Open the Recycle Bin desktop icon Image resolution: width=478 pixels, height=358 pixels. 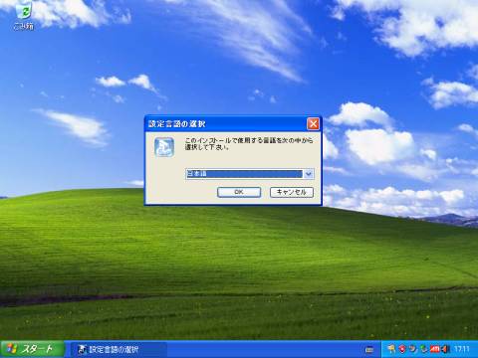pos(24,15)
